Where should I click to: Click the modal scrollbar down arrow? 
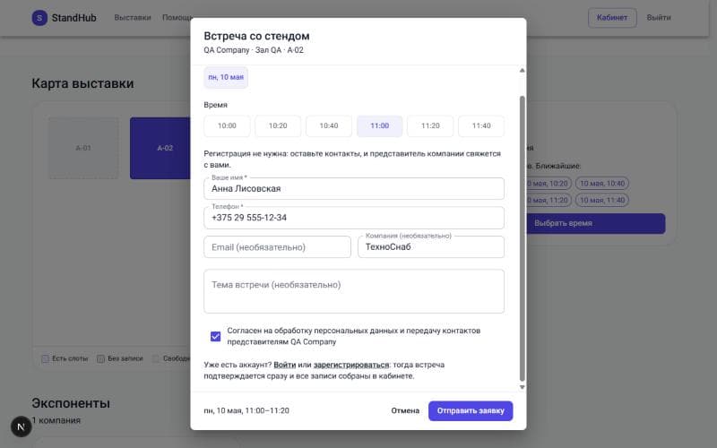coord(522,387)
